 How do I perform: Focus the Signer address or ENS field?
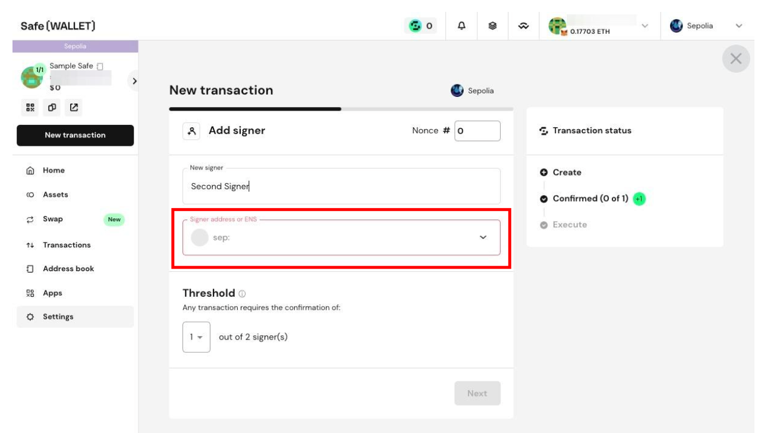341,237
